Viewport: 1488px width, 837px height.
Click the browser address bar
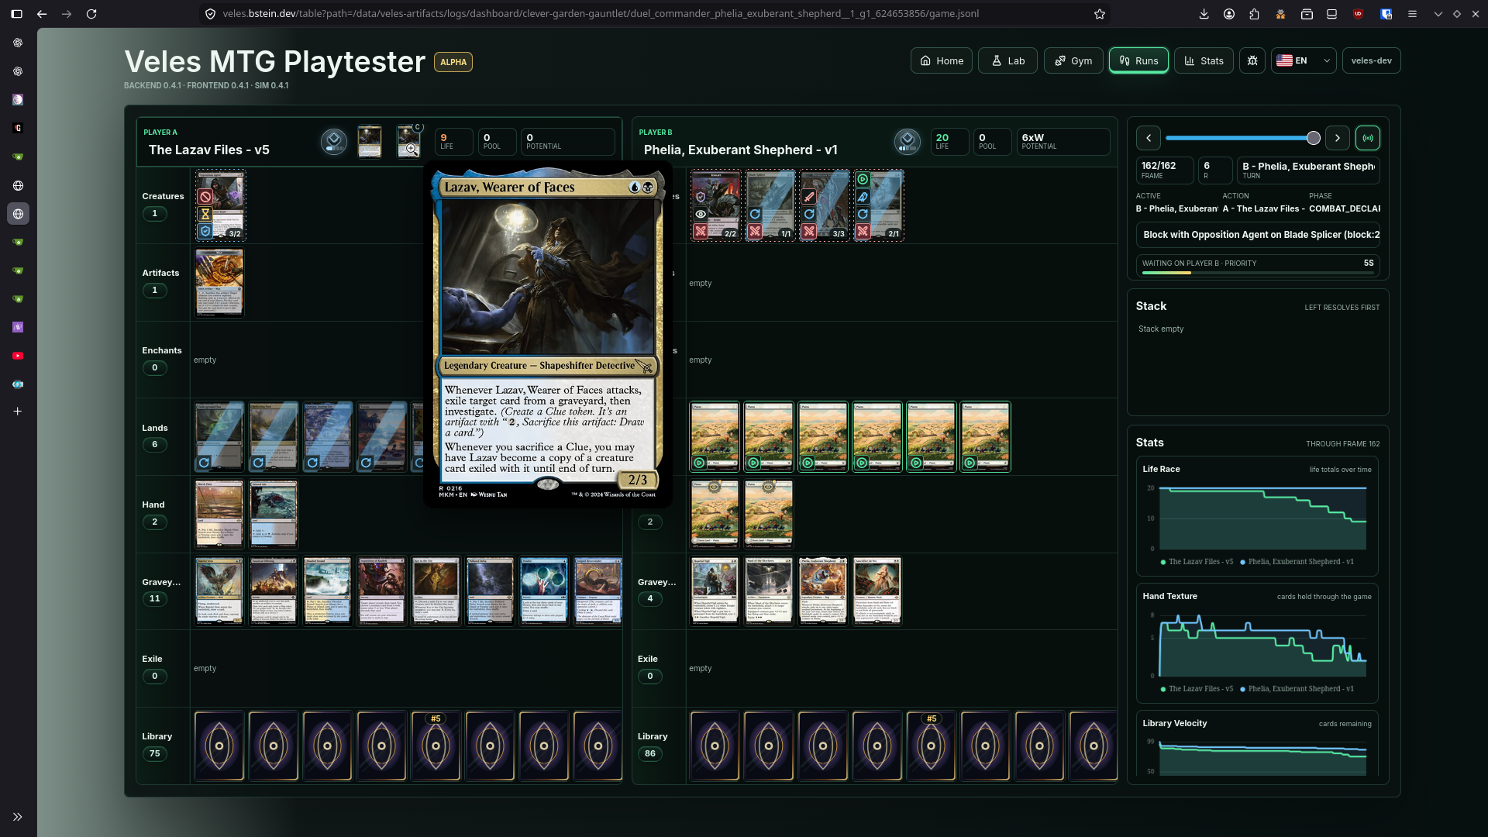coord(655,14)
